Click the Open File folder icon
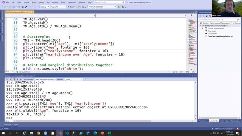This screenshot has height=136, width=242. [19, 7]
